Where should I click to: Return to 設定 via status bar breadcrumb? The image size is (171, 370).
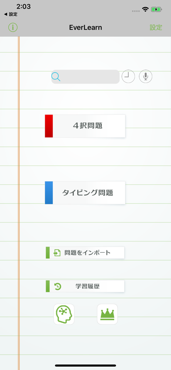11,14
